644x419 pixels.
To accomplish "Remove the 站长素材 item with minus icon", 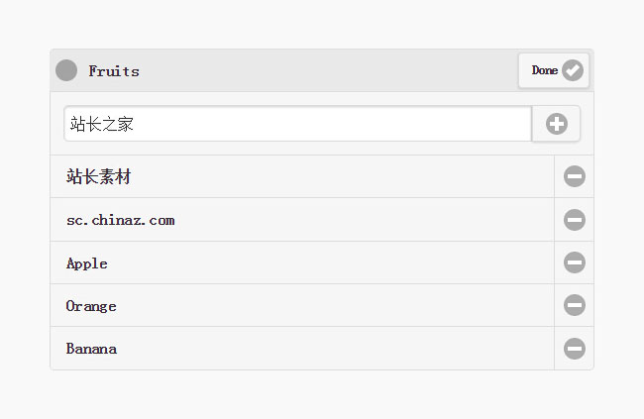I will (x=575, y=176).
